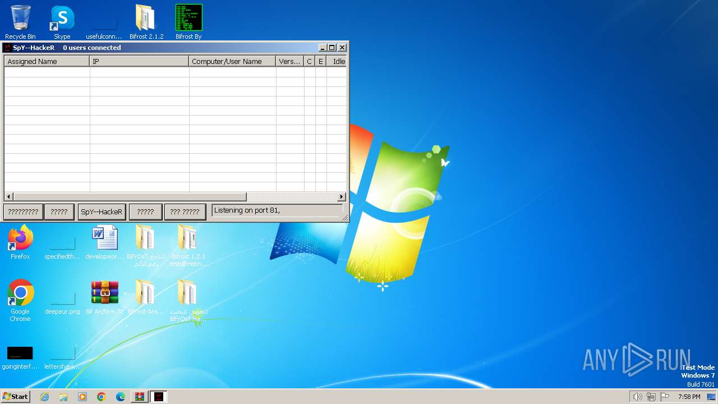Click the 7:58 PM taskbar clock
Image resolution: width=718 pixels, height=404 pixels.
tap(689, 397)
